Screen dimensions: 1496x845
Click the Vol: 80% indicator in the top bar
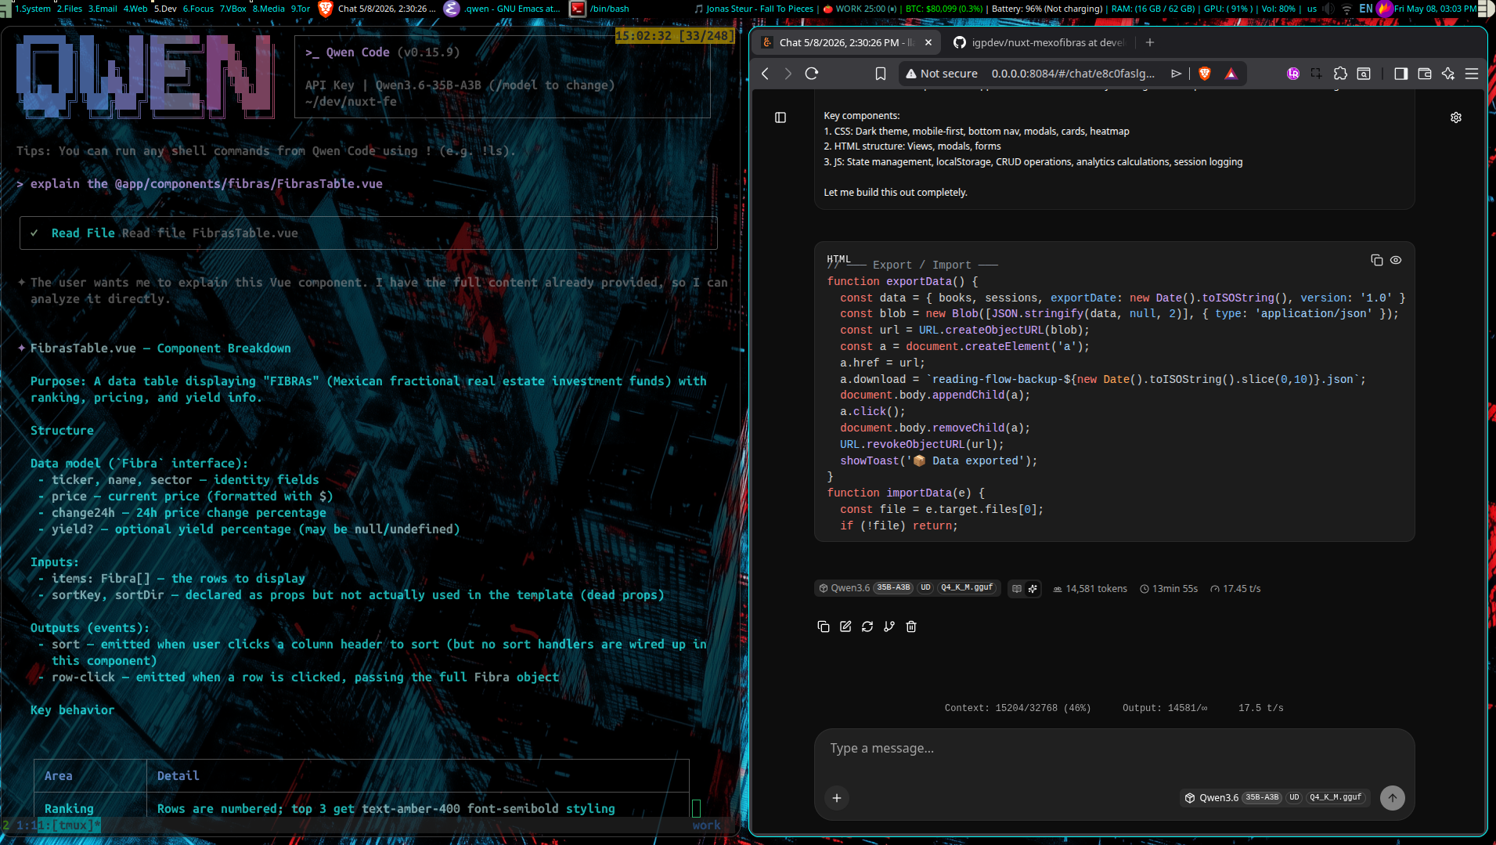(1278, 9)
